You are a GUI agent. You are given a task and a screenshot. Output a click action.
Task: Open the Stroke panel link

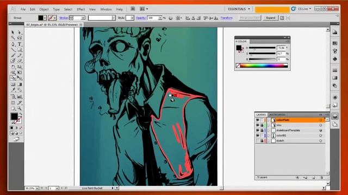coord(64,18)
